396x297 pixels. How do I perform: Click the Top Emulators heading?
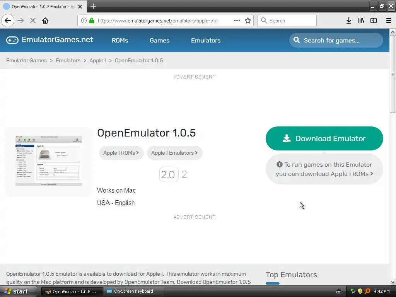coord(291,275)
